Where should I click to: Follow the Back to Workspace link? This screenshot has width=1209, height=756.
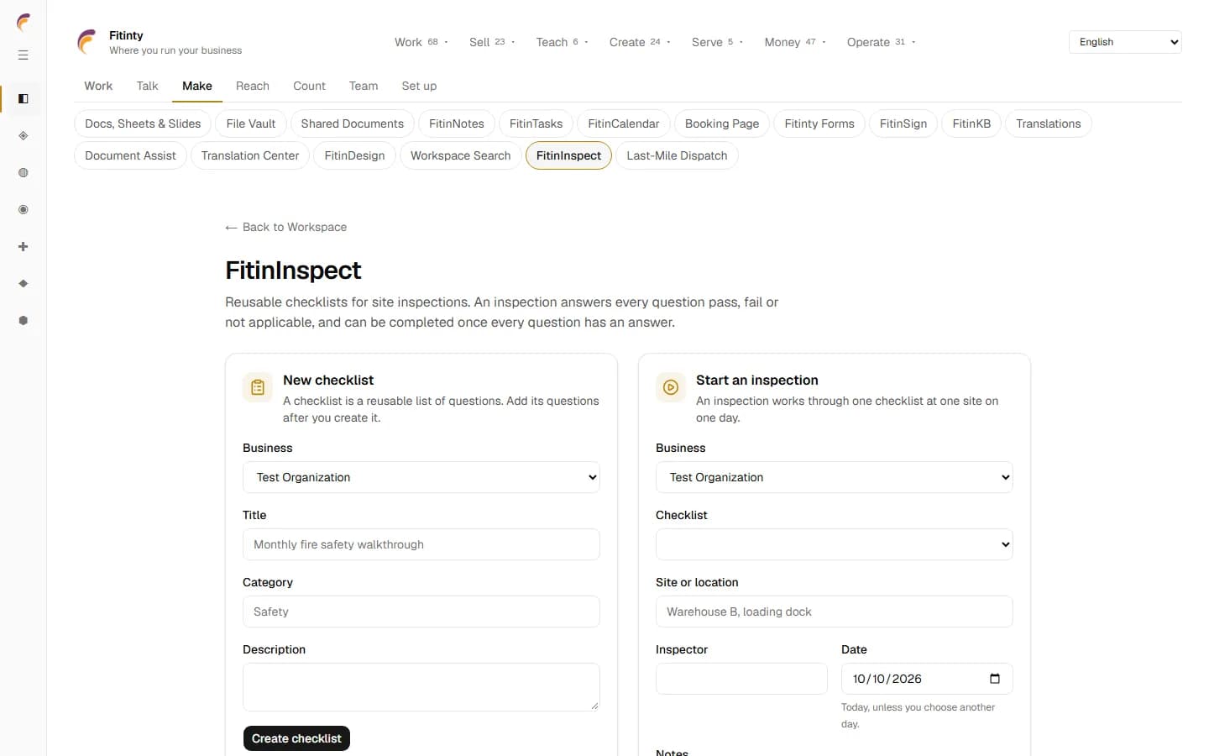coord(286,227)
